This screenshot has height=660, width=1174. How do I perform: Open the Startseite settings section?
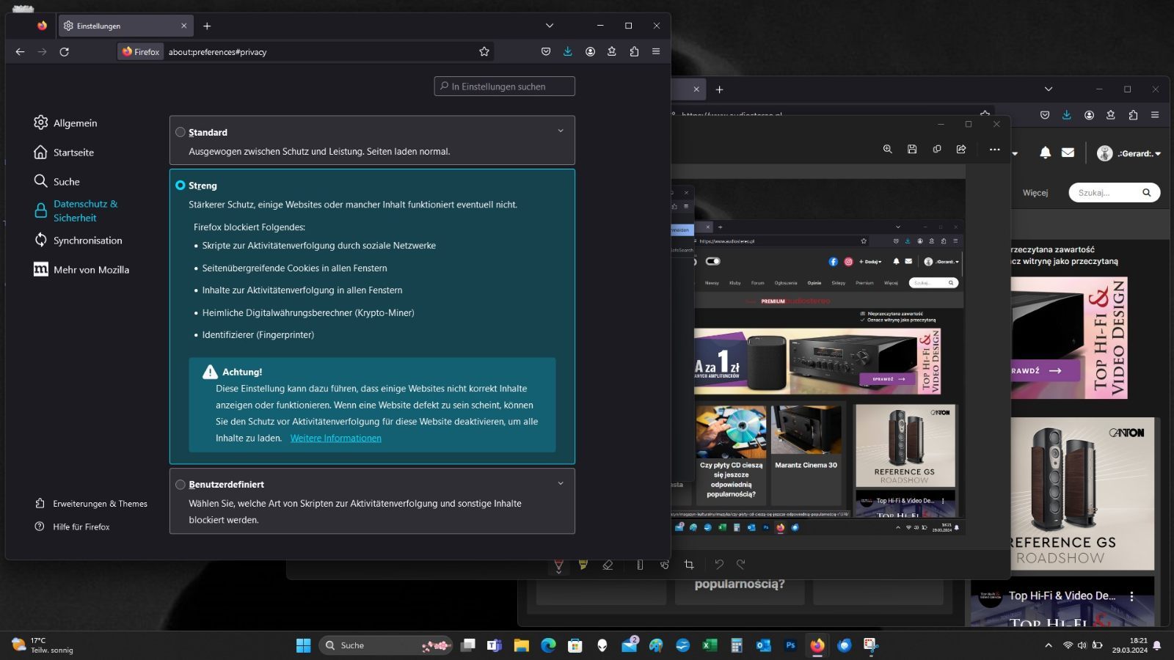pos(64,152)
